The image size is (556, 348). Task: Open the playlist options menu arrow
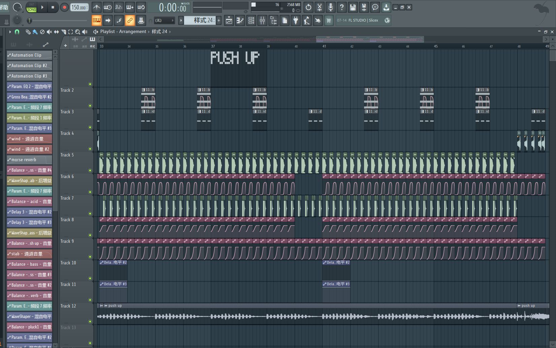10,32
